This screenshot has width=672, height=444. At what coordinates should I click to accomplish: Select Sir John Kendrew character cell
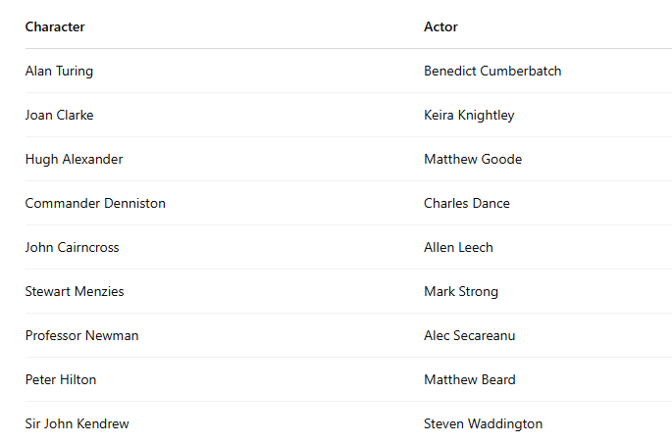[x=78, y=424]
